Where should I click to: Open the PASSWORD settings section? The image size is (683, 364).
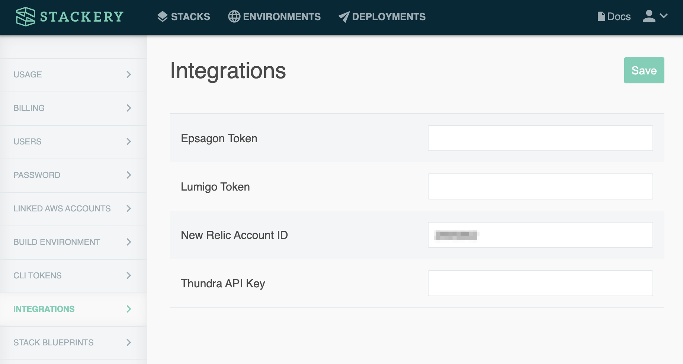click(74, 175)
